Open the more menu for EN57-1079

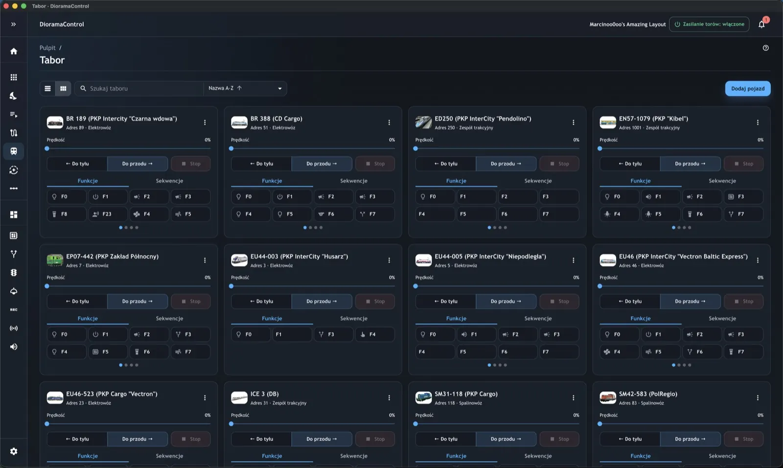pyautogui.click(x=758, y=123)
